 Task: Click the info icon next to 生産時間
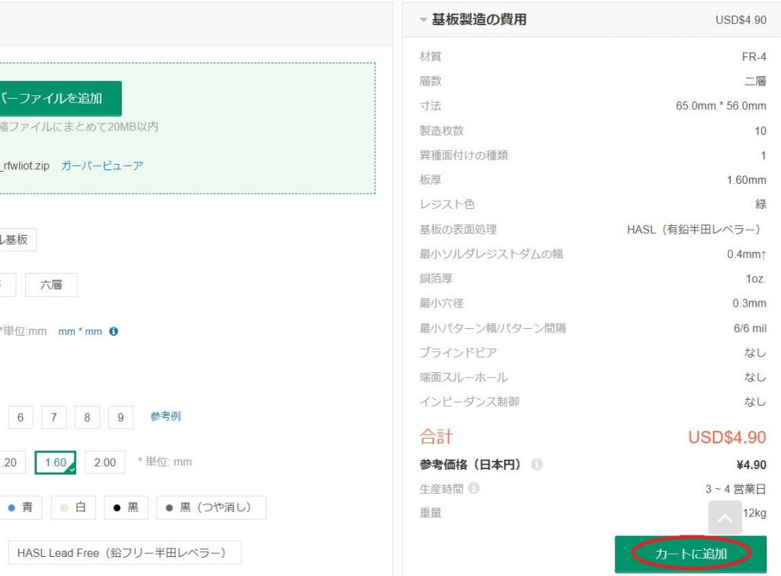474,489
